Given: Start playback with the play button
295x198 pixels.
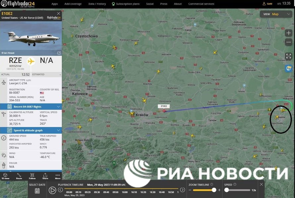Looking at the screenshot, I should [x=52, y=190].
